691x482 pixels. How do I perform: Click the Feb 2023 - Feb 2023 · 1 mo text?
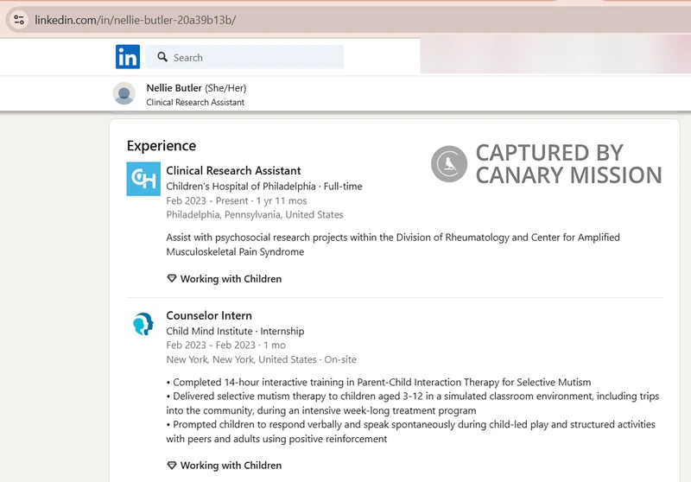point(225,345)
